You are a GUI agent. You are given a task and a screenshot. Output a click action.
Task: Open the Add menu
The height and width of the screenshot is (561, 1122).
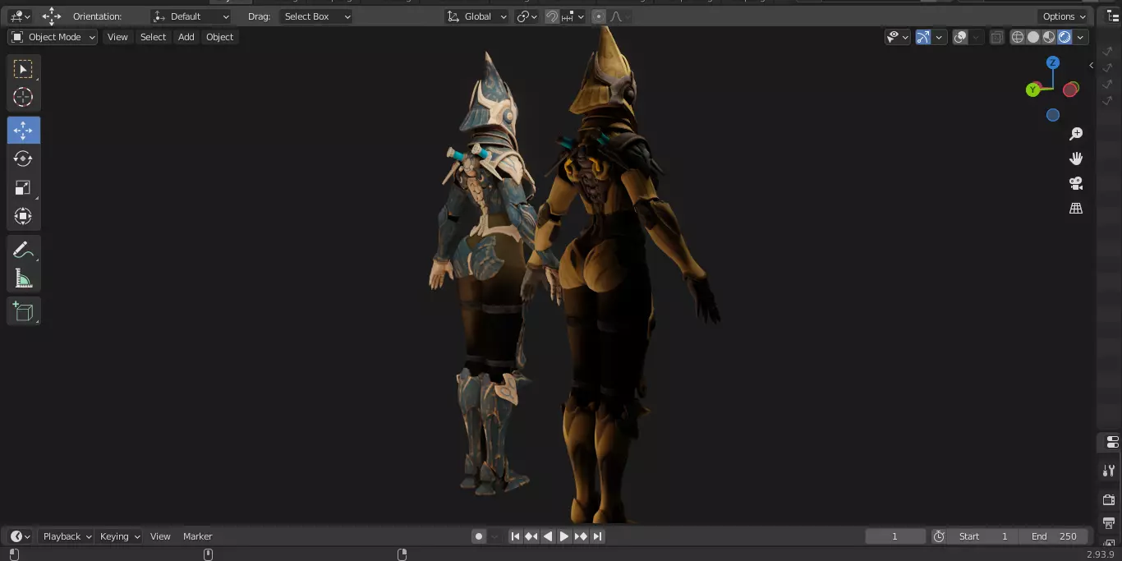coord(186,37)
